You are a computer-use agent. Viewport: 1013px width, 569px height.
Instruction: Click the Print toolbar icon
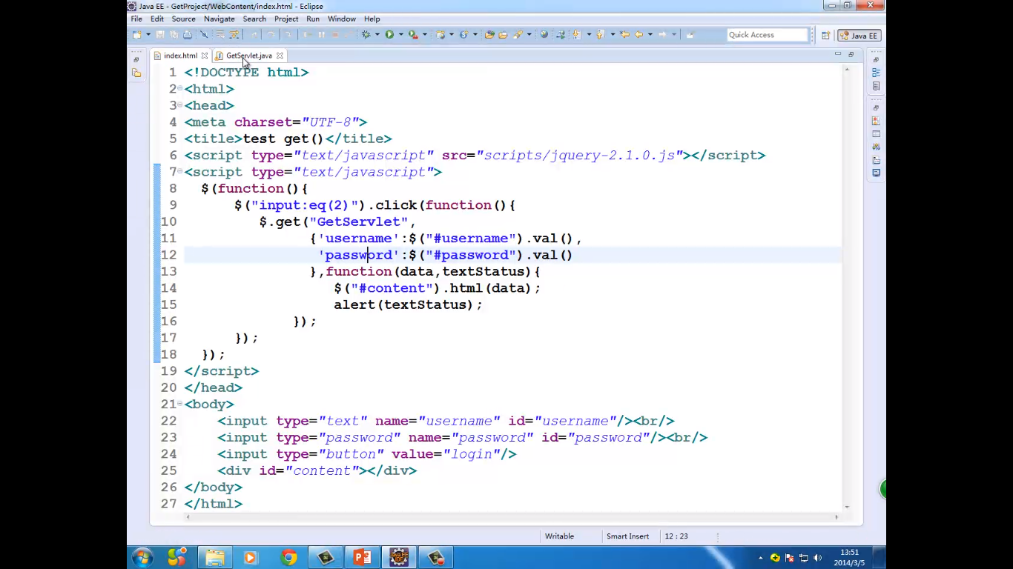[x=188, y=35]
